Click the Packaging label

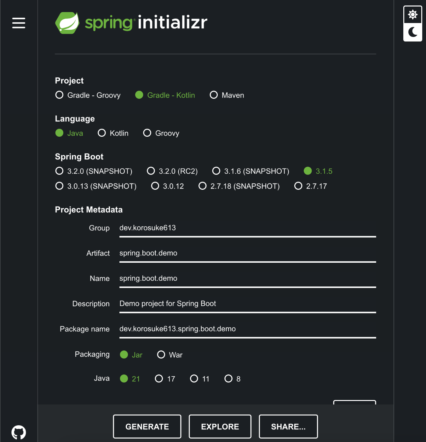92,355
